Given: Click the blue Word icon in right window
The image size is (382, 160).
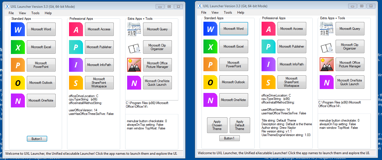Looking at the screenshot, I should pos(210,29).
